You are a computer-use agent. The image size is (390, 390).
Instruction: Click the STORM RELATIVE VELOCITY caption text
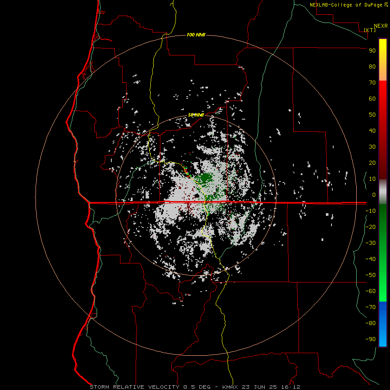[x=134, y=387]
